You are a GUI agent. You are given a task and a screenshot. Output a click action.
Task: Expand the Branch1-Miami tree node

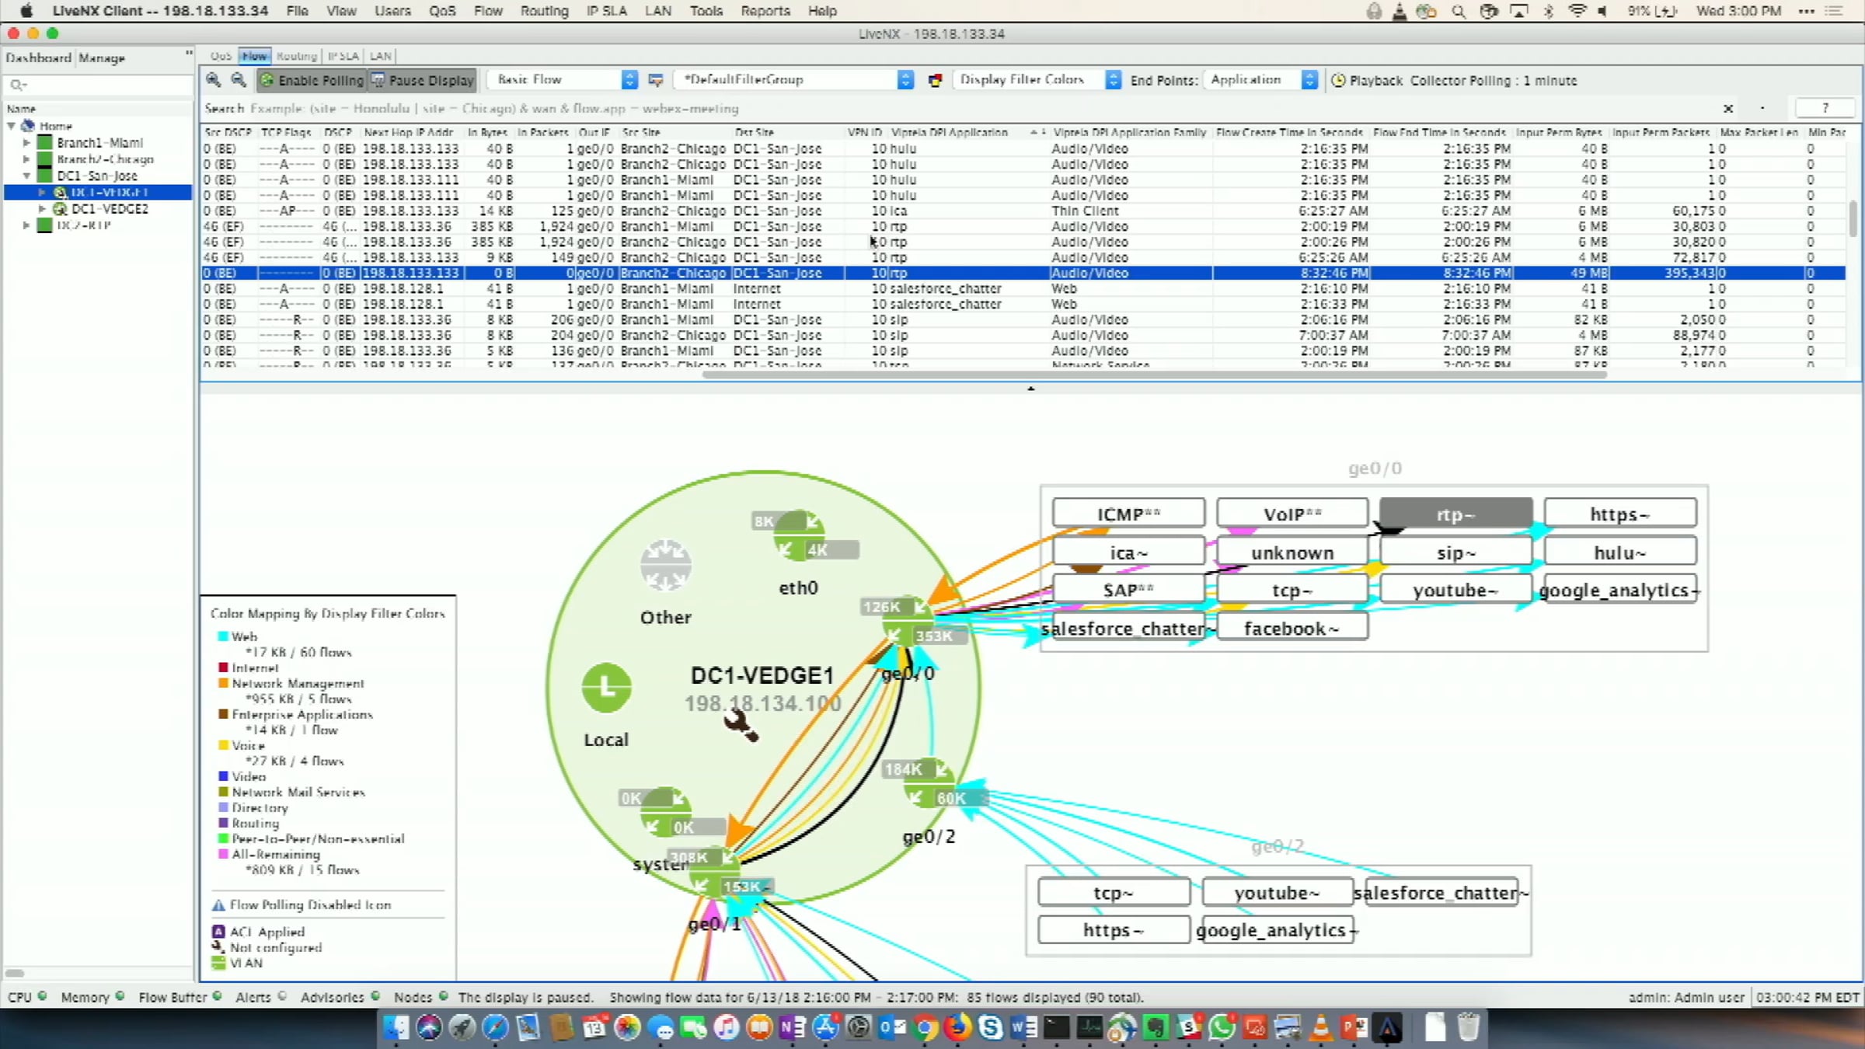click(x=26, y=143)
